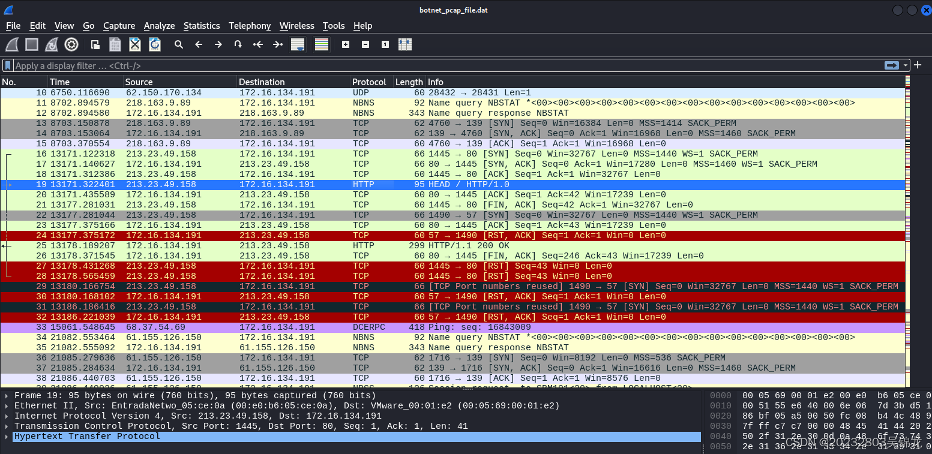The height and width of the screenshot is (454, 932).
Task: Sort by the Length column header
Action: (409, 82)
